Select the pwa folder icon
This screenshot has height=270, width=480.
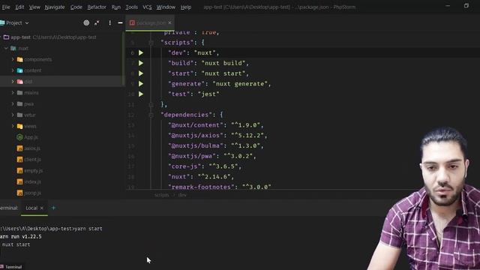coord(20,103)
